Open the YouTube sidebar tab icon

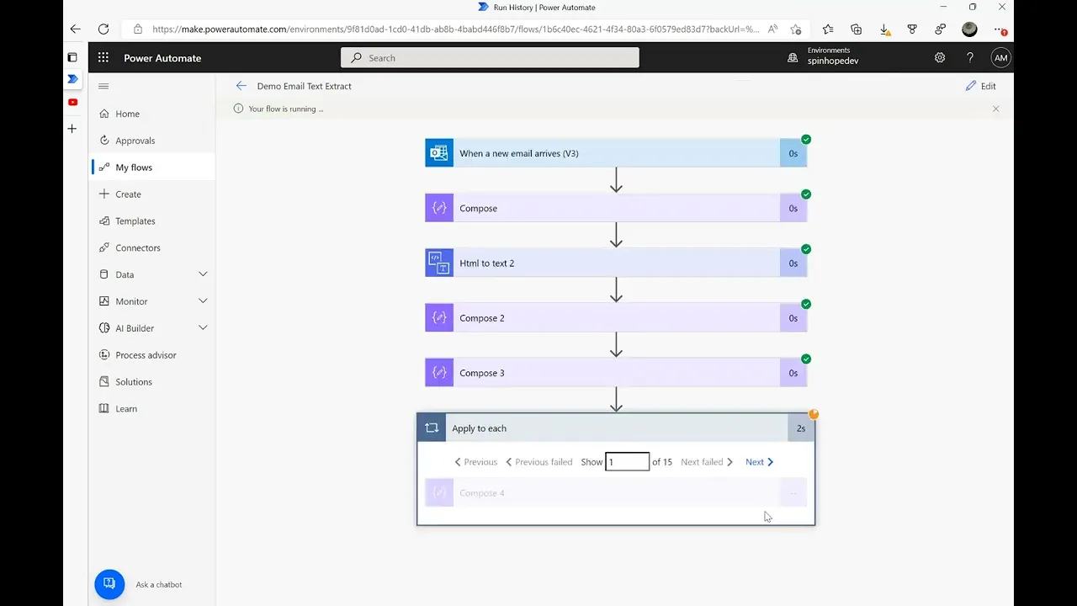pos(72,102)
